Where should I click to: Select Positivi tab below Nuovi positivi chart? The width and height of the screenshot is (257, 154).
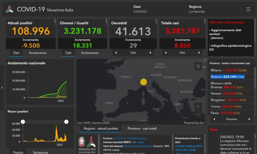click(x=18, y=152)
